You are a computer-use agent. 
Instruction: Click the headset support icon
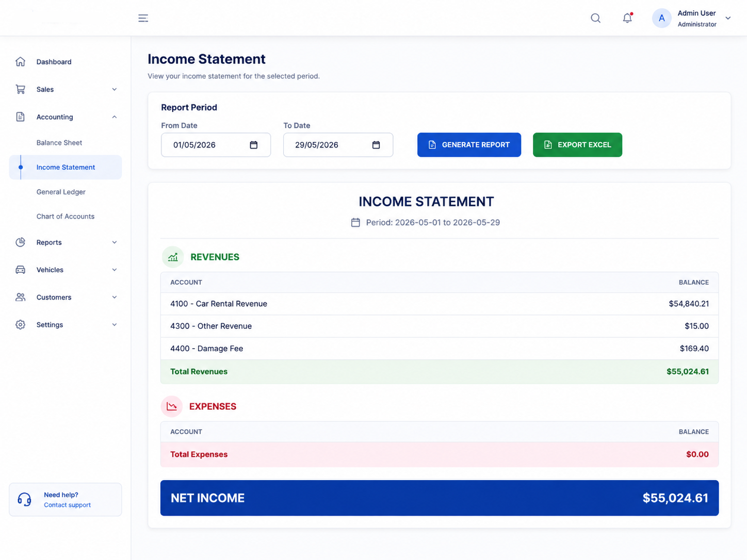pyautogui.click(x=24, y=500)
